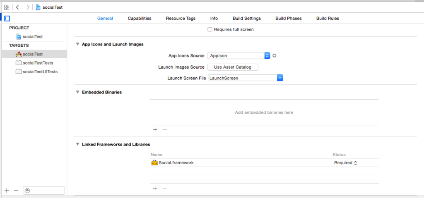Open the App Icons Source dropdown

tap(239, 56)
